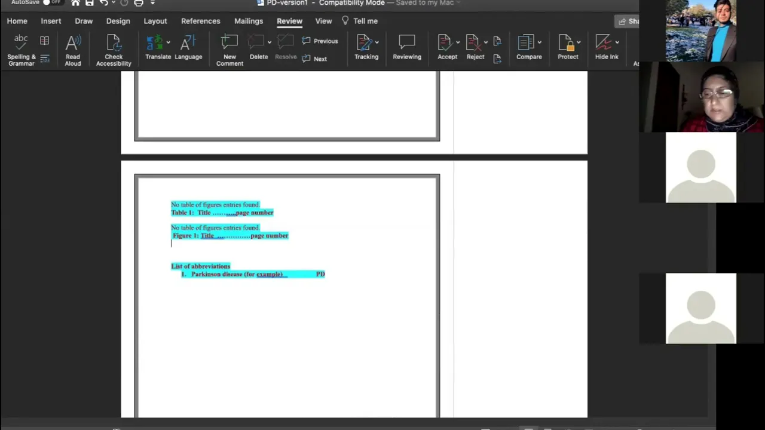This screenshot has height=430, width=765.
Task: Expand the Accept dropdown arrow
Action: click(458, 42)
